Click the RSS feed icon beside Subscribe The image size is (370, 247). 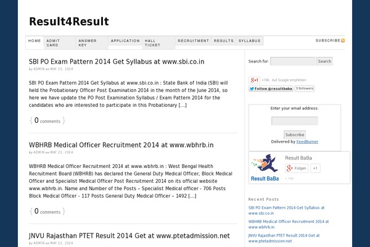[343, 40]
